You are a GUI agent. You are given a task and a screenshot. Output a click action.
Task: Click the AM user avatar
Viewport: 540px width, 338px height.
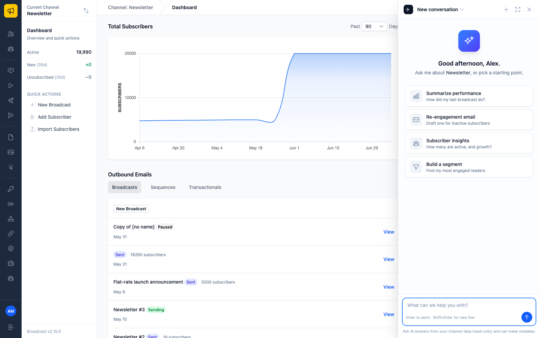coord(11,311)
